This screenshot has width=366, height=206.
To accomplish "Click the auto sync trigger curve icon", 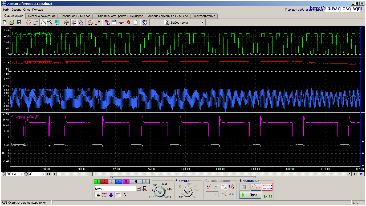I will pos(209,187).
